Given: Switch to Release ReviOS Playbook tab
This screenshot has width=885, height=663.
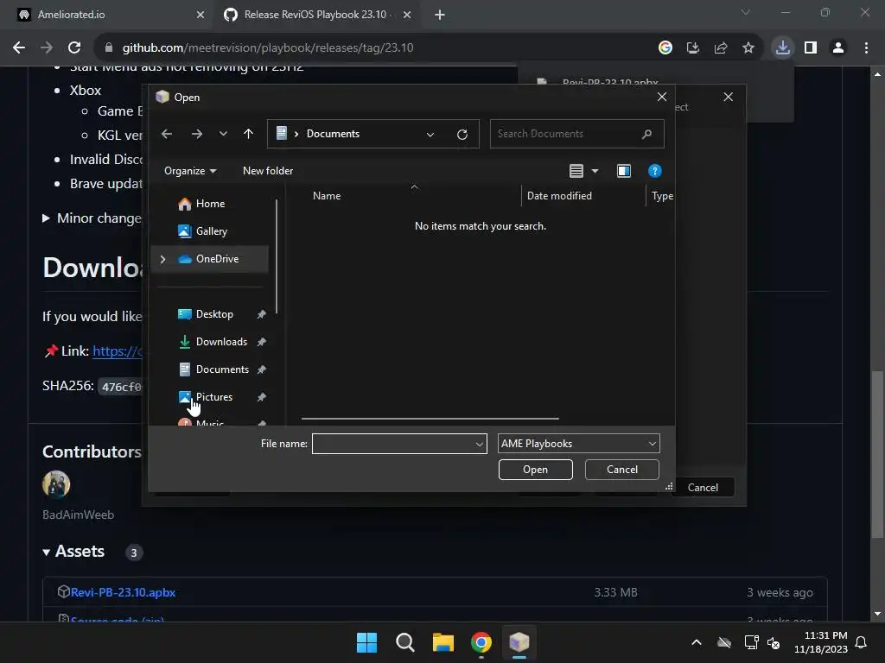Looking at the screenshot, I should click(316, 15).
